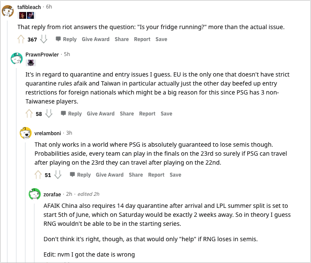Viewport: 311px width, 263px height.
Task: Downvote PrawnProwler's comment
Action: click(49, 114)
